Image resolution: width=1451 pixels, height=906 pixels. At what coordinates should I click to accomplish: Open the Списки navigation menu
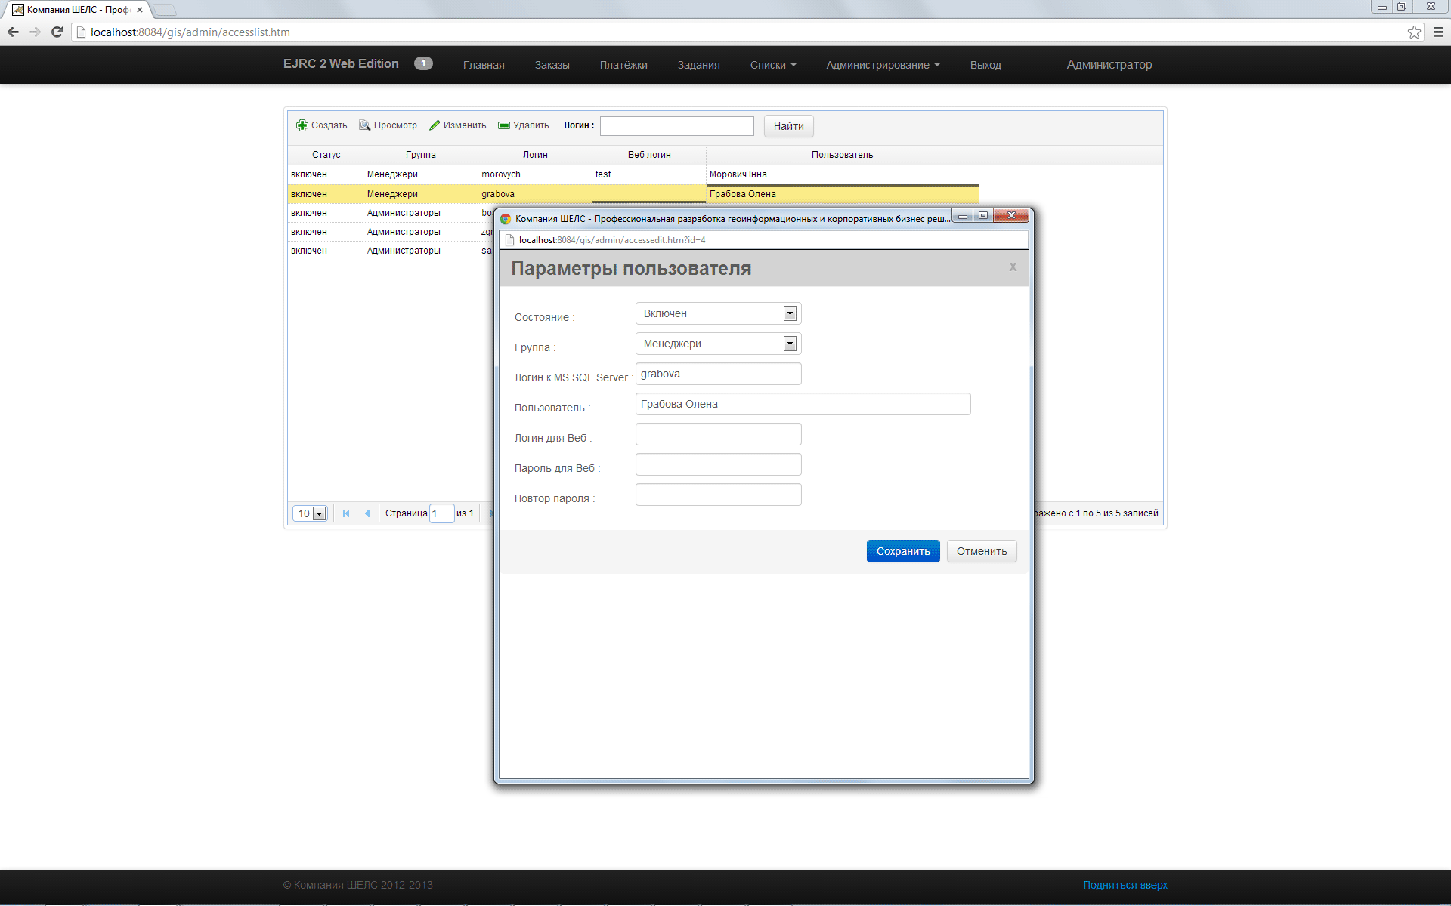(x=772, y=65)
